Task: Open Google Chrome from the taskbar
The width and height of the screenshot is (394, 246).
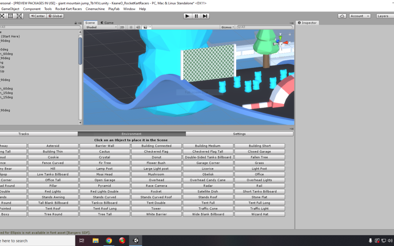Action: coord(109,241)
